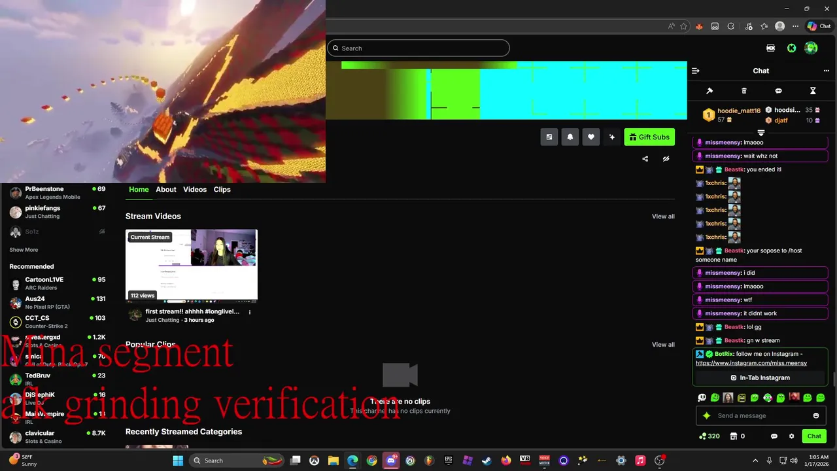Click the sparkle icon beside Gift Subs
Viewport: 837px width, 471px height.
(612, 137)
